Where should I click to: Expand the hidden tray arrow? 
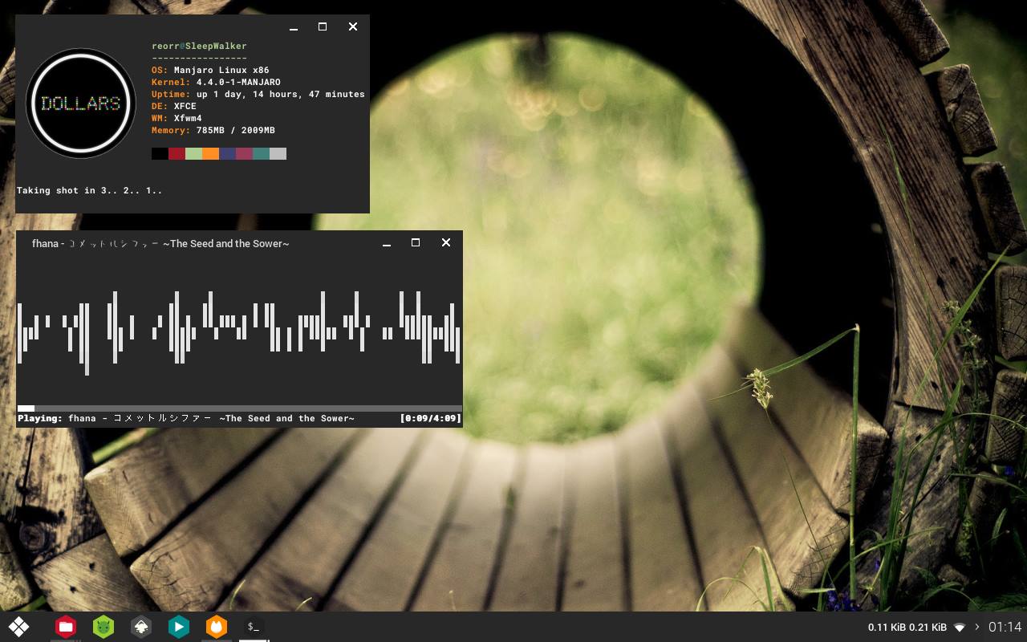[977, 627]
